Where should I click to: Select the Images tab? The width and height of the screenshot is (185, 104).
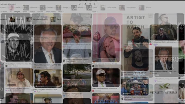[17, 12]
